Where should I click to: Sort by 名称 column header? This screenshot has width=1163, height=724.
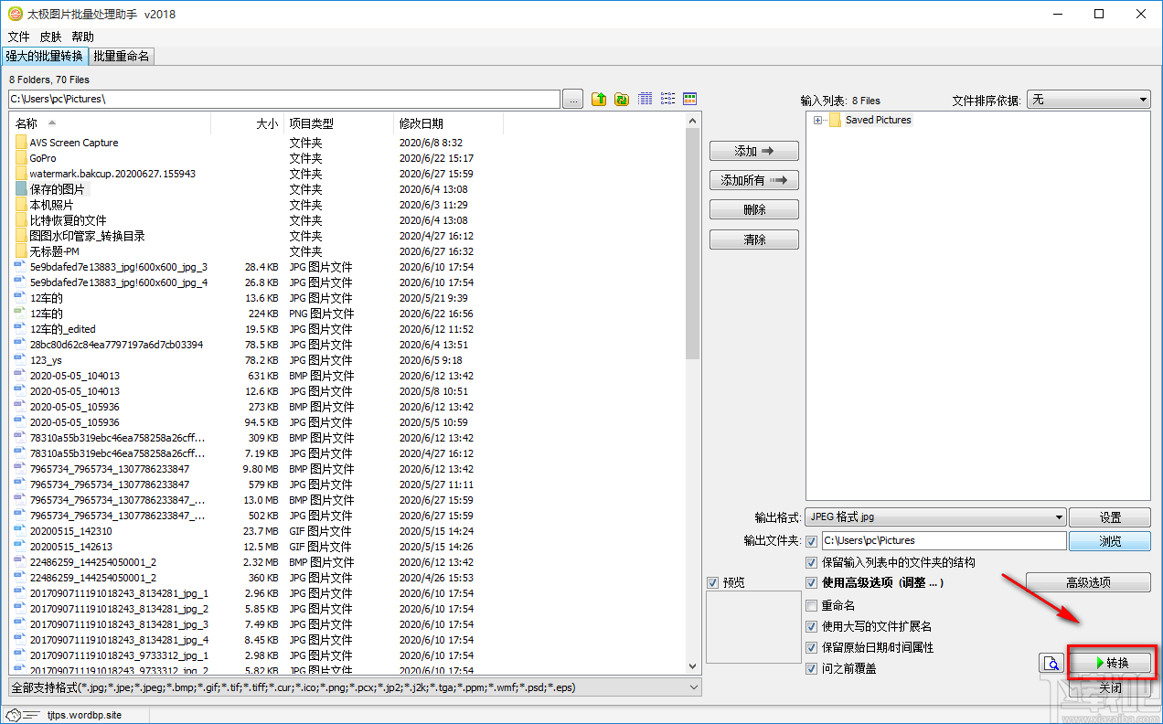(x=110, y=123)
